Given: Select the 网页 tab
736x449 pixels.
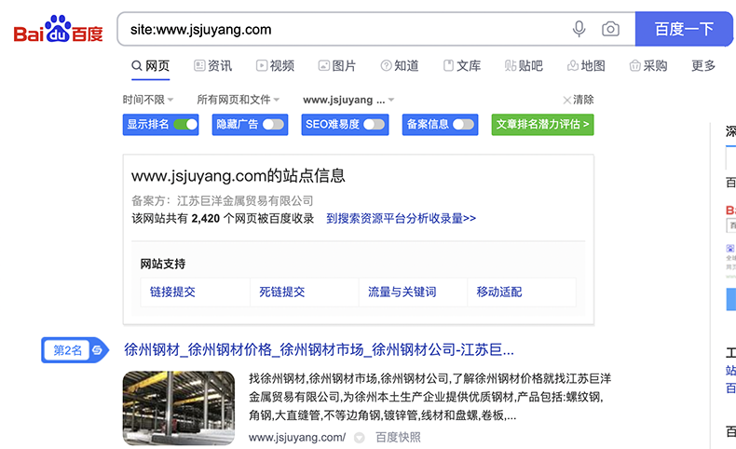Looking at the screenshot, I should [x=150, y=66].
